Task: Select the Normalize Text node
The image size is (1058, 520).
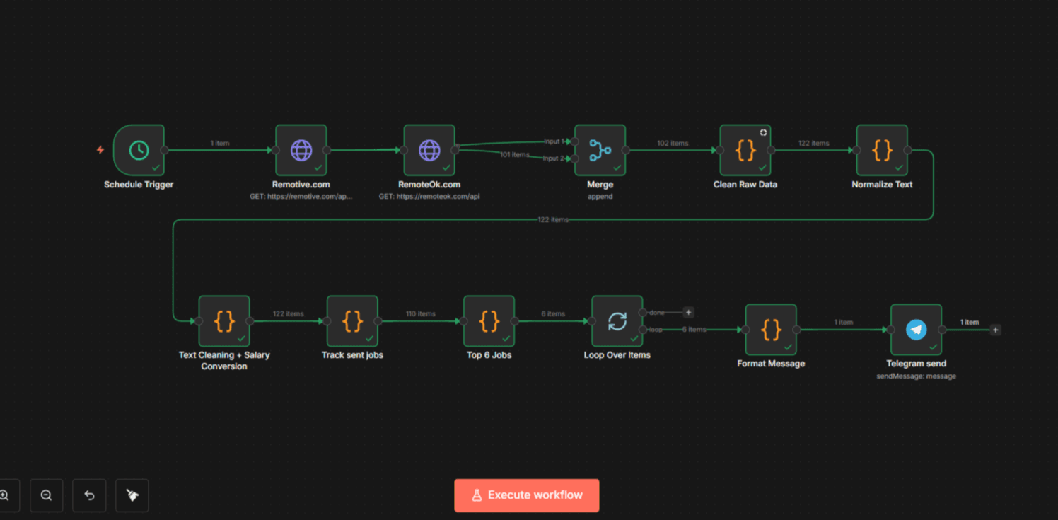Action: [881, 150]
